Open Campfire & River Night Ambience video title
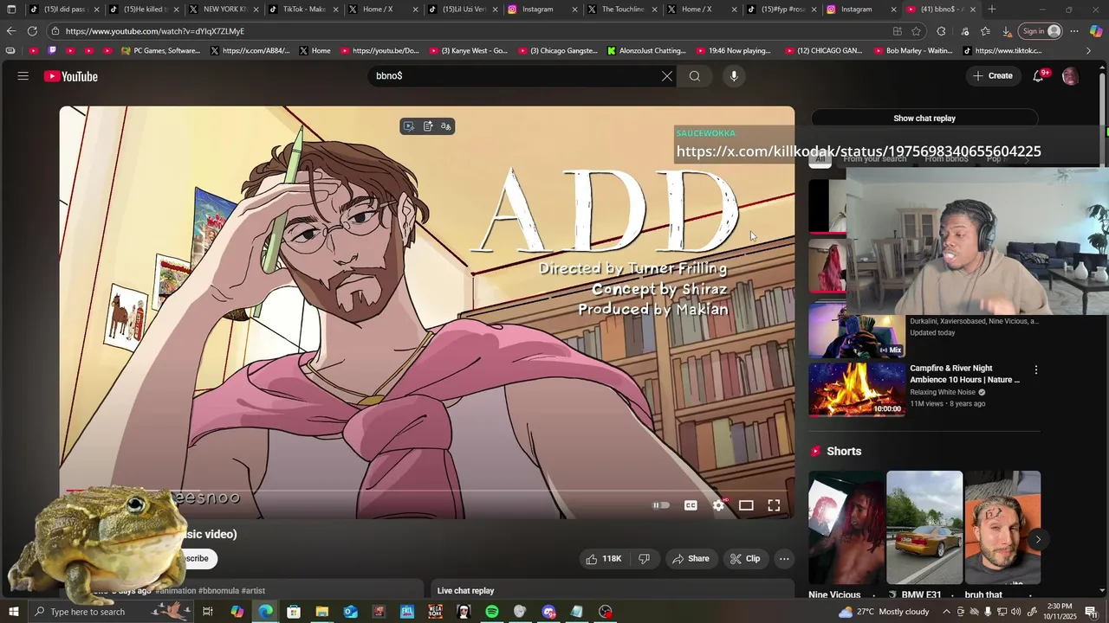Image resolution: width=1109 pixels, height=623 pixels. tap(964, 374)
